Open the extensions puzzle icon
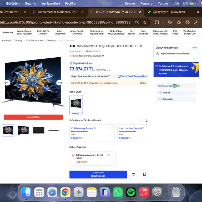Screen dimensions: 202x202 click(x=157, y=22)
